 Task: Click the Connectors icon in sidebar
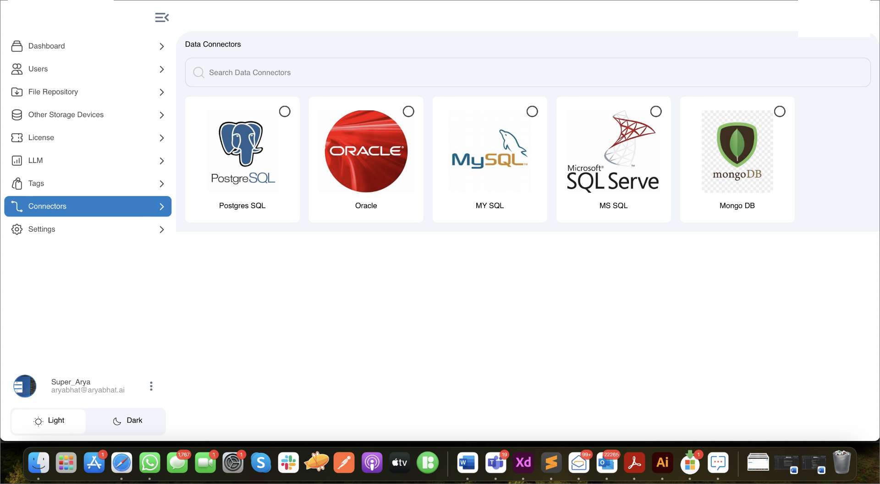click(17, 206)
